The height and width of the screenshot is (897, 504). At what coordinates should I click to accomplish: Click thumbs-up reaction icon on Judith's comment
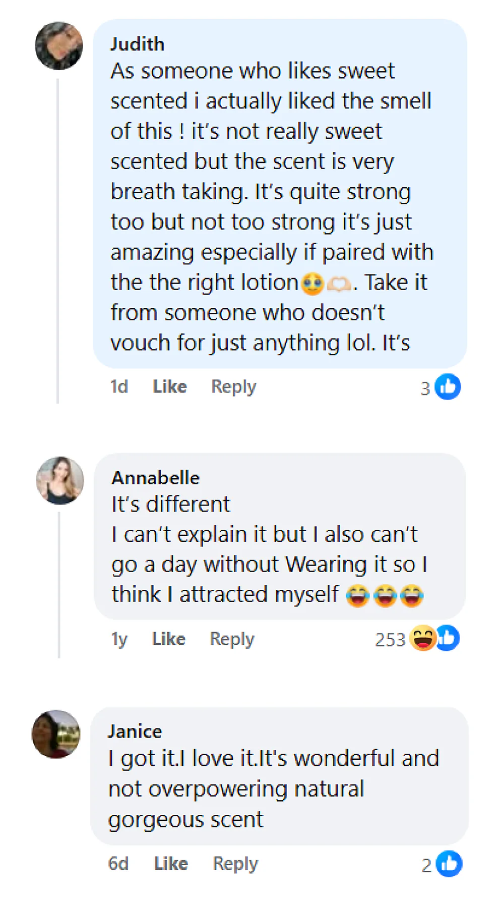tap(448, 387)
